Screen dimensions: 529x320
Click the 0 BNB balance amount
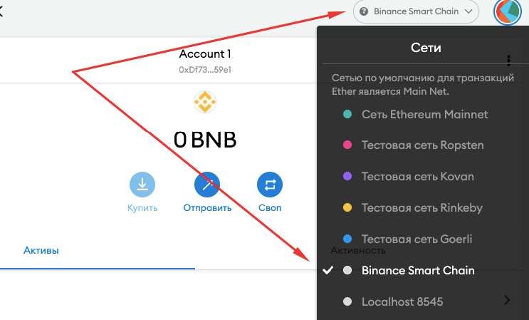pos(205,140)
